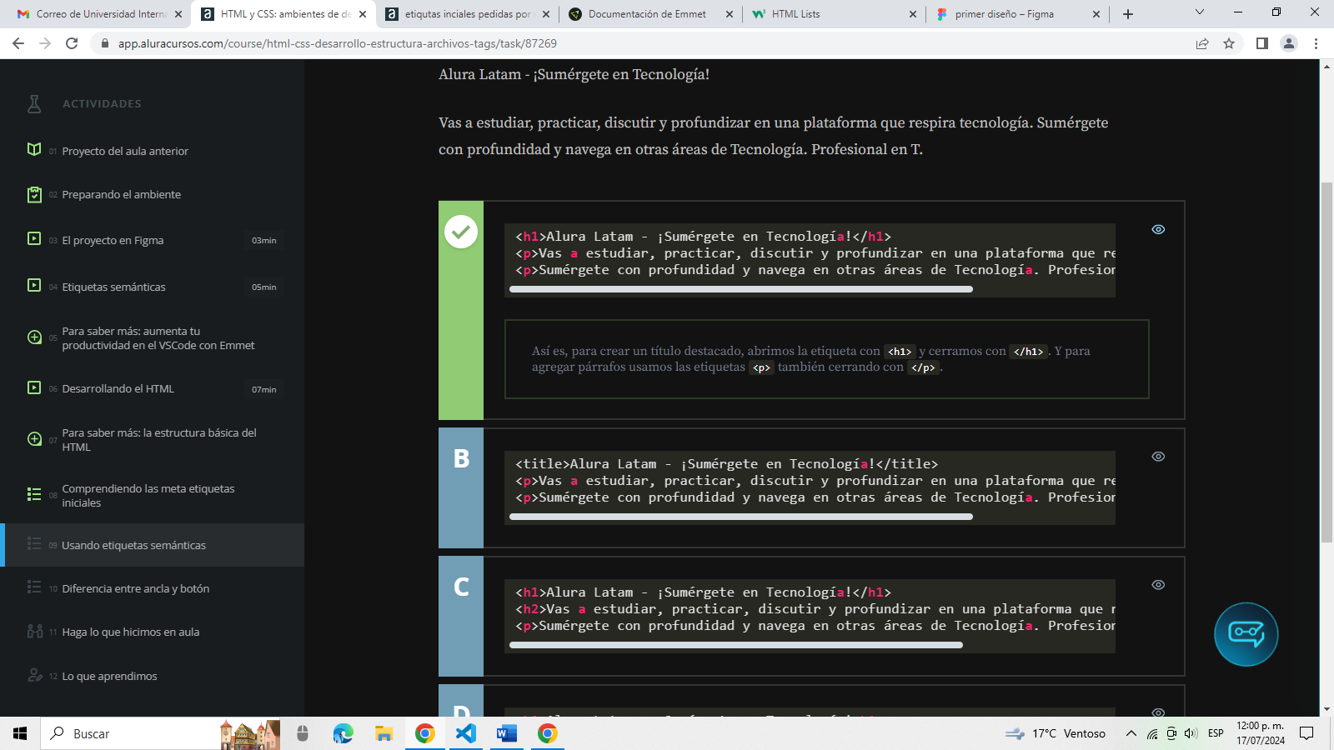Viewport: 1334px width, 750px height.
Task: Switch to the Correo de Universidad tab
Action: (99, 13)
